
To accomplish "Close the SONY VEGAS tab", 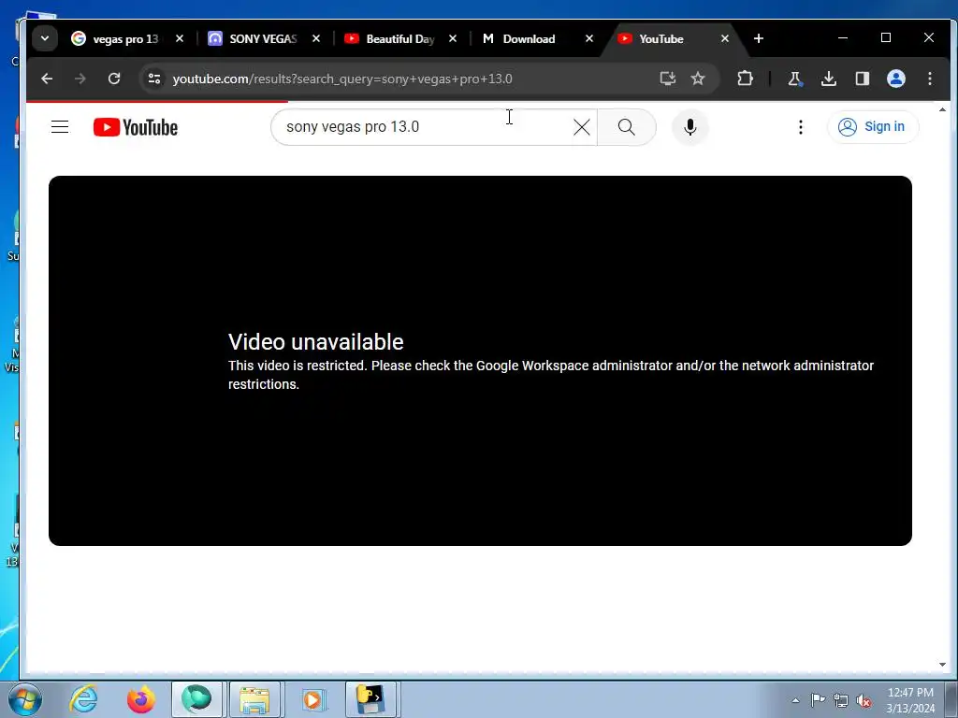I will click(x=316, y=38).
